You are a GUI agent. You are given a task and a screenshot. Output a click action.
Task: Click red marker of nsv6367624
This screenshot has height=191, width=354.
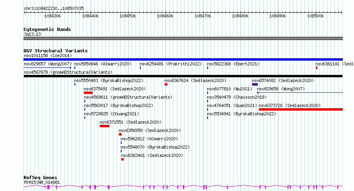[166, 84]
